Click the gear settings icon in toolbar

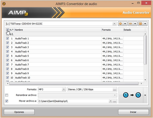tap(141, 24)
